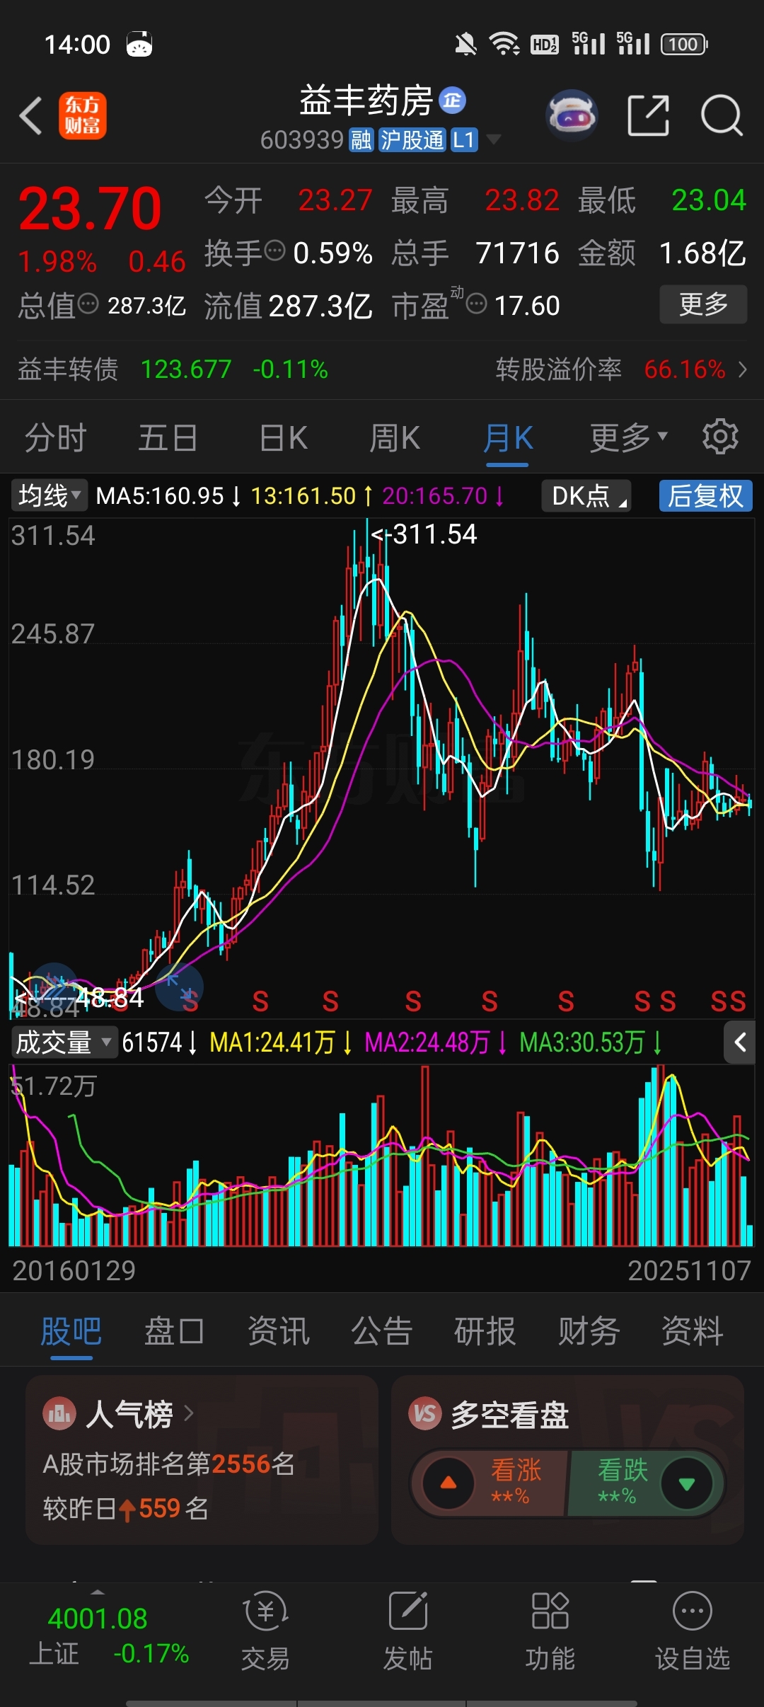This screenshot has height=1707, width=764.
Task: Tap the 融 margin trading badge
Action: pos(361,140)
